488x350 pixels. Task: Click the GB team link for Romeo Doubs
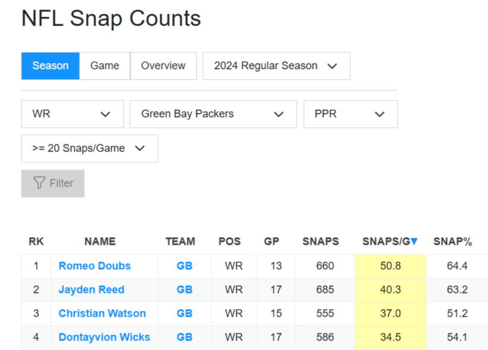coord(185,266)
